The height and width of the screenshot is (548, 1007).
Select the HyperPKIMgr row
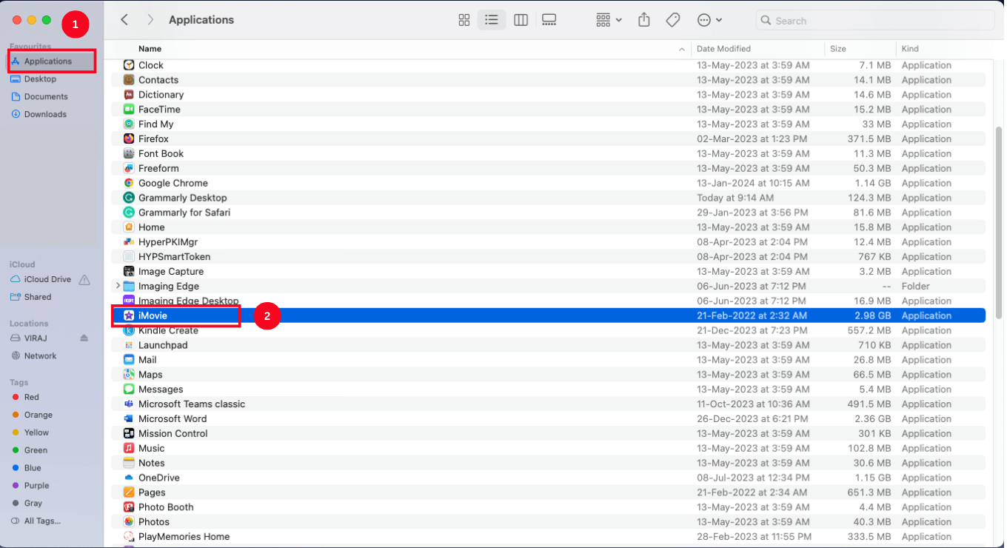(x=548, y=242)
